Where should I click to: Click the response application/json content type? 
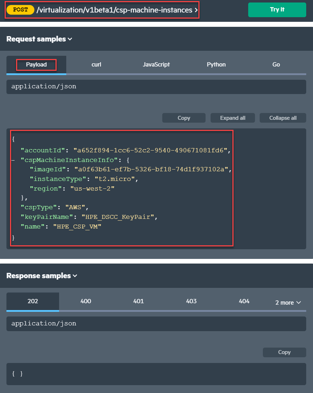tap(156, 324)
